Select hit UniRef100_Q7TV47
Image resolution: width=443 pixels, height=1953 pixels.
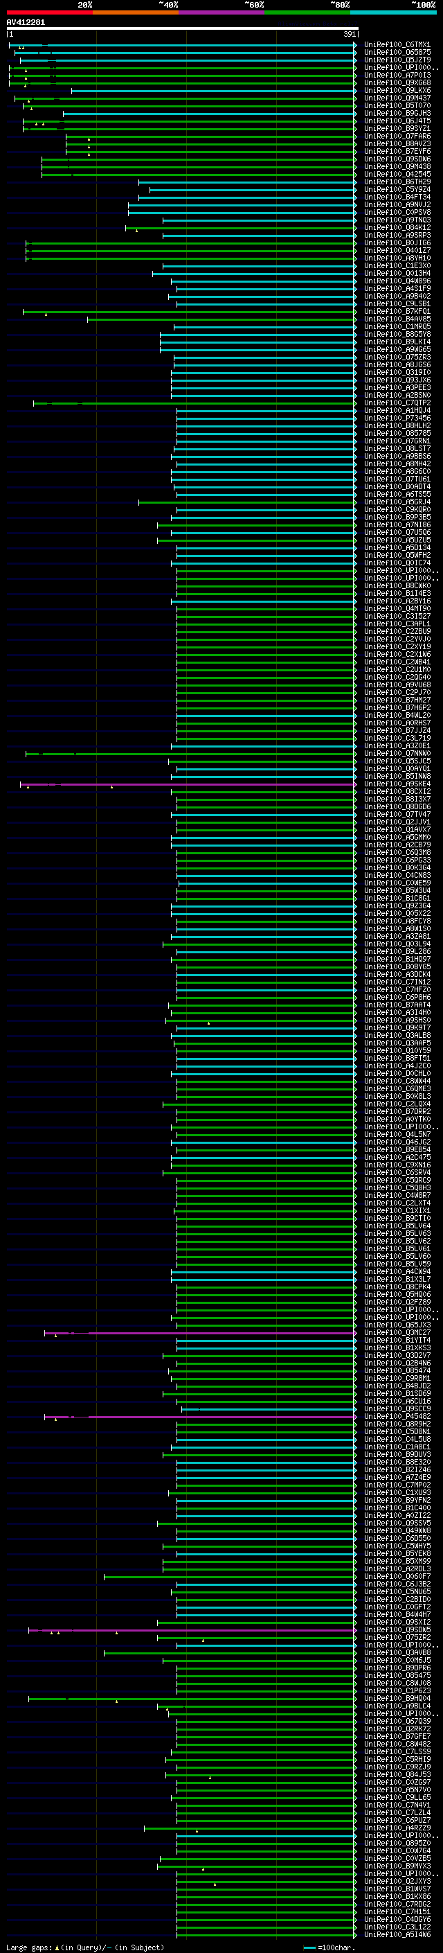397,814
